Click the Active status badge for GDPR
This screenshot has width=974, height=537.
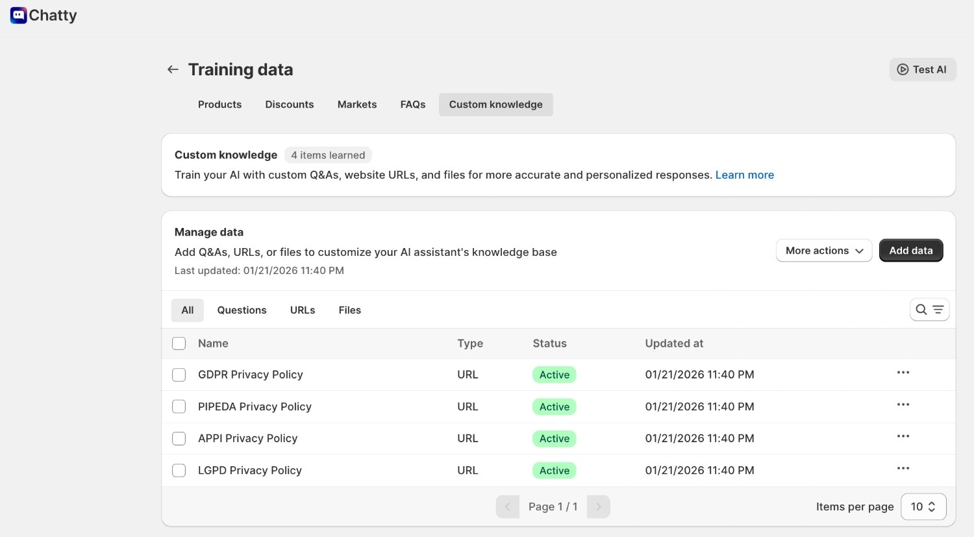point(555,375)
